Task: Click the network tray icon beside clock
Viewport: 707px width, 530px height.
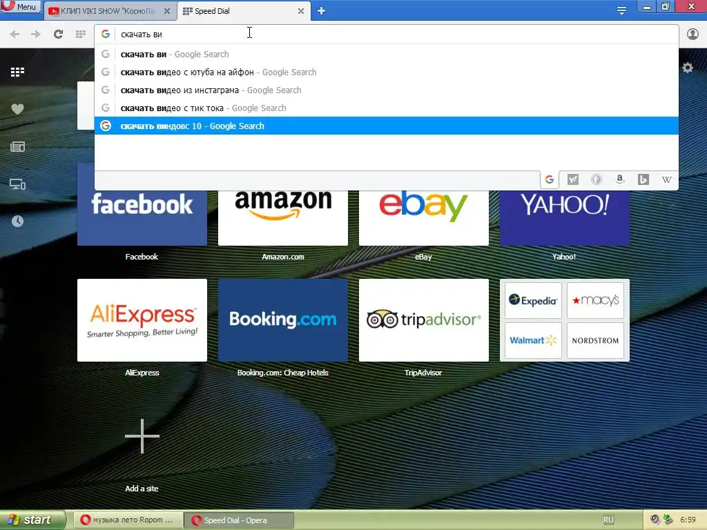Action: click(668, 520)
